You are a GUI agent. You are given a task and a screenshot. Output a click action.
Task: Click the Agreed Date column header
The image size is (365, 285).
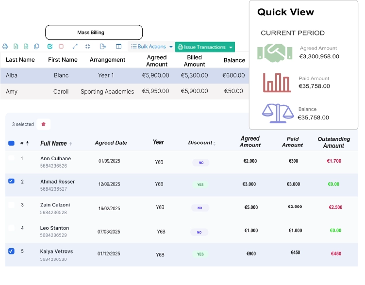[111, 143]
